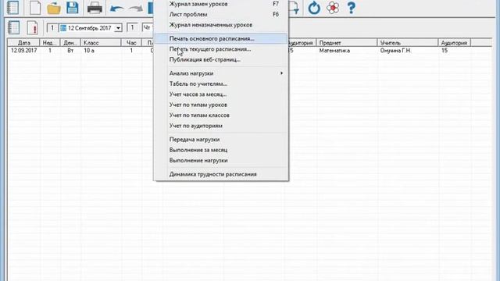This screenshot has height=281, width=500.
Task: Open the journal notebook icon in top toolbar
Action: pyautogui.click(x=13, y=7)
